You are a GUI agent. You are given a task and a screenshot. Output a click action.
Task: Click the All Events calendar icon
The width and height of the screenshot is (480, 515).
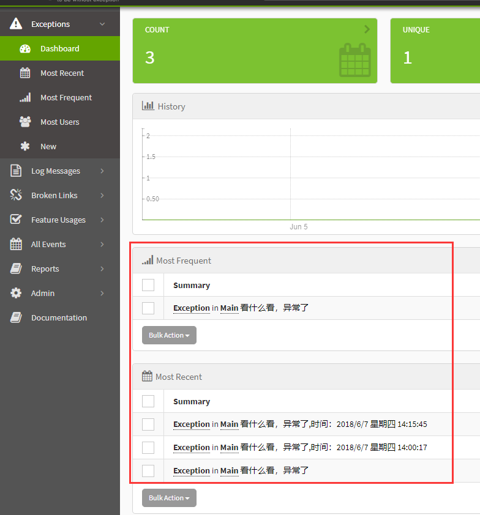[x=16, y=244]
